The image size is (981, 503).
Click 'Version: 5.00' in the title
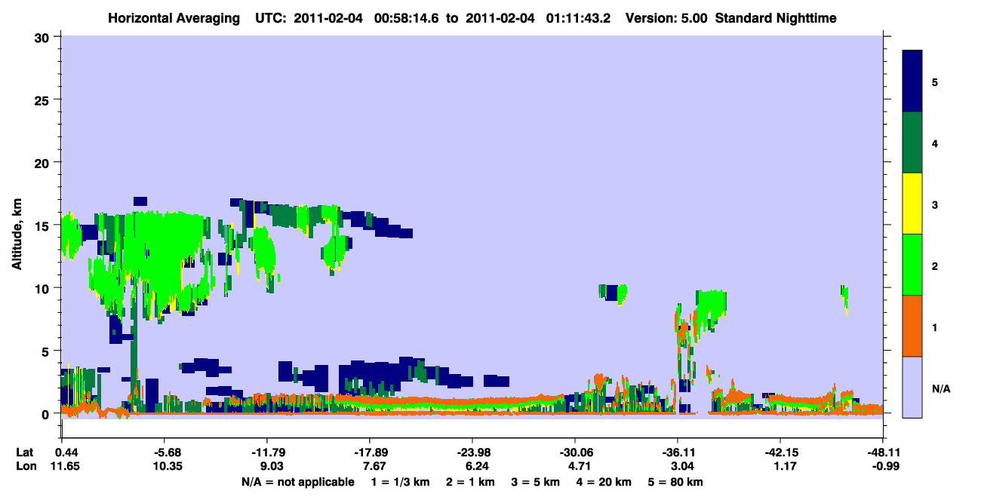[666, 17]
